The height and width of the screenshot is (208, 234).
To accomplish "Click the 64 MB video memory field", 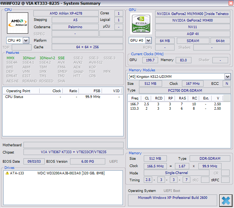I will (x=165, y=41).
